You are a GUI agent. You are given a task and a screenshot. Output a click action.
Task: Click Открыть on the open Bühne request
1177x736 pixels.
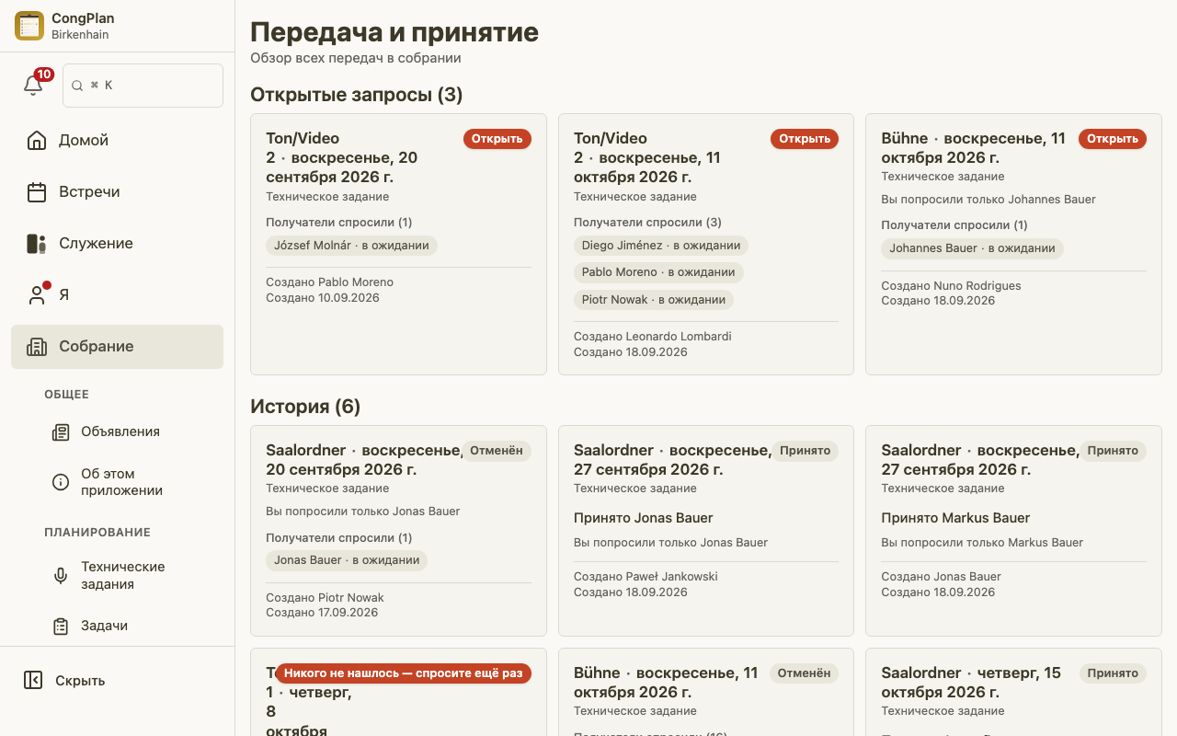[x=1113, y=139]
